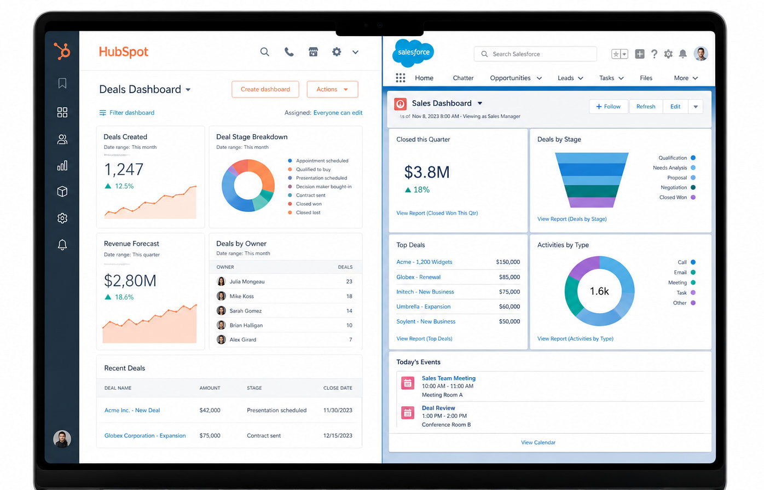This screenshot has width=764, height=490.
Task: Click the user avatar at HubSpot sidebar bottom
Action: [62, 439]
